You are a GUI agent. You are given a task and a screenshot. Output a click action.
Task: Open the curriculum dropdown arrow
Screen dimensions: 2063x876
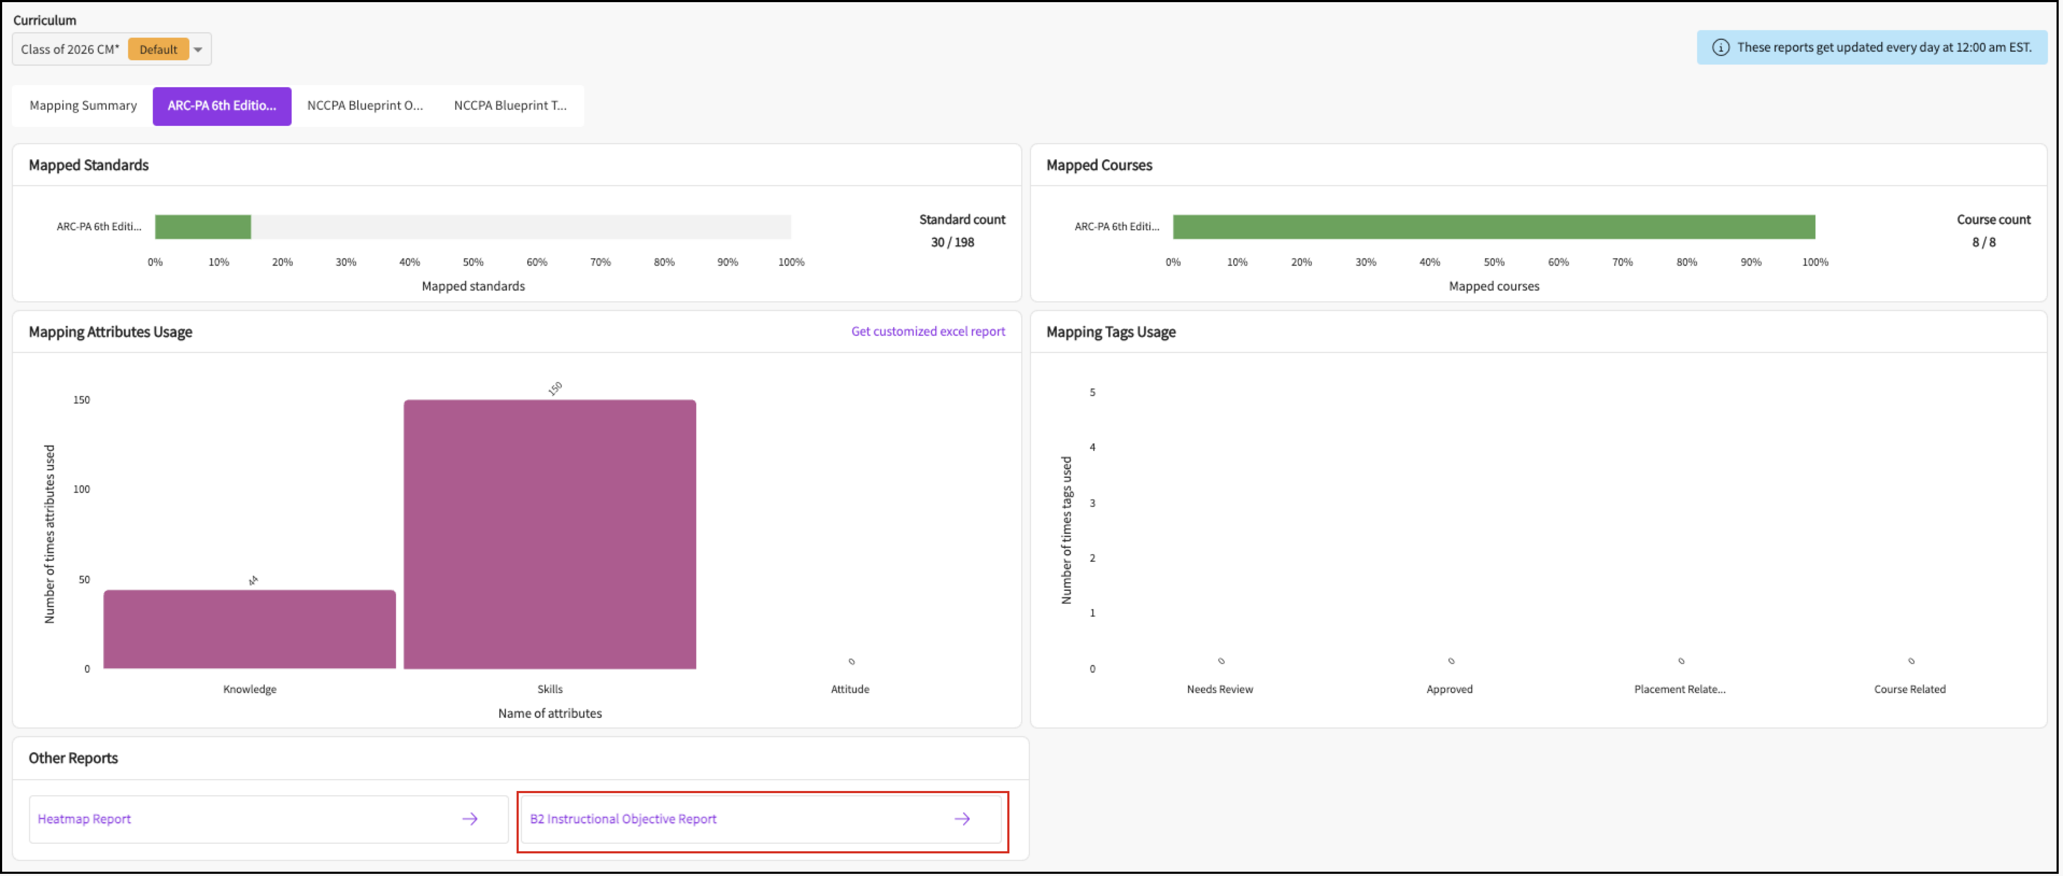pyautogui.click(x=198, y=50)
